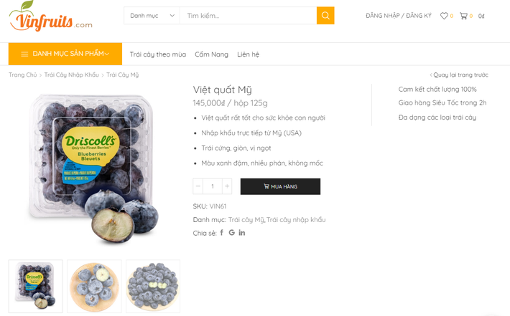This screenshot has width=510, height=316.
Task: Select the second blueberry bowl thumbnail
Action: pos(94,286)
